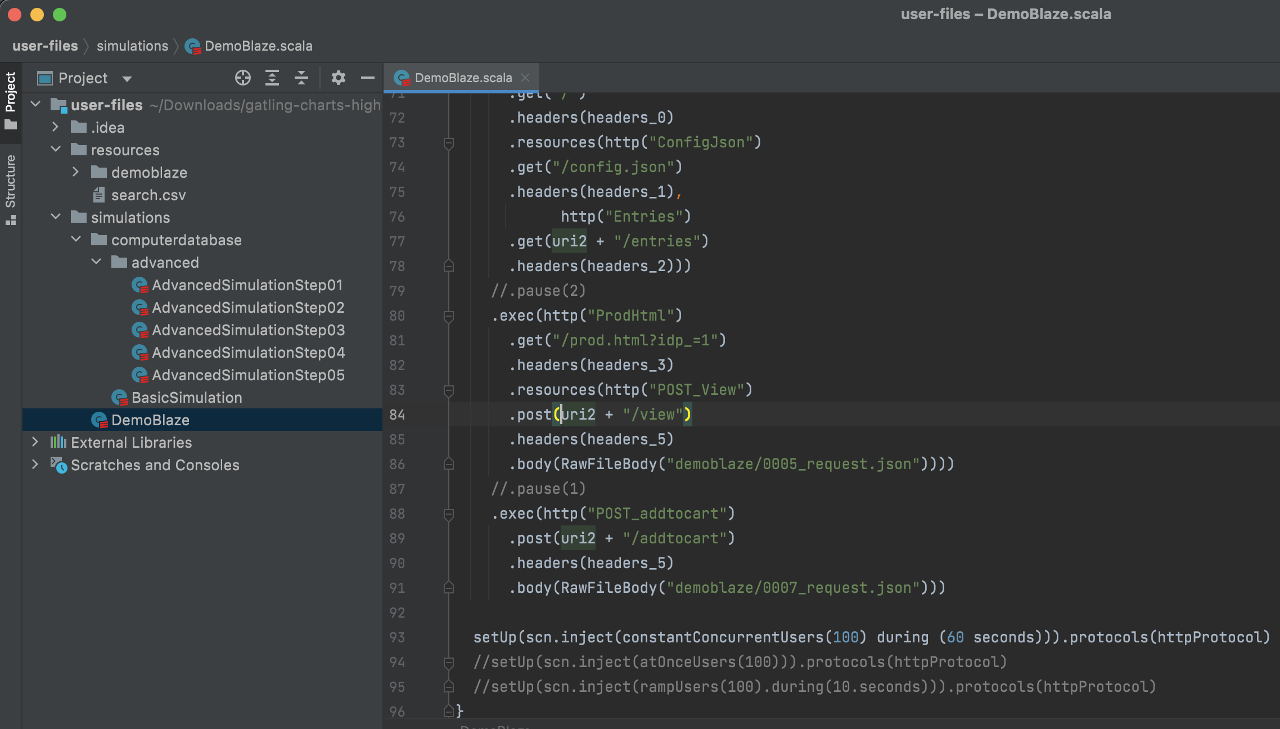Click the simulations breadcrumb

132,46
